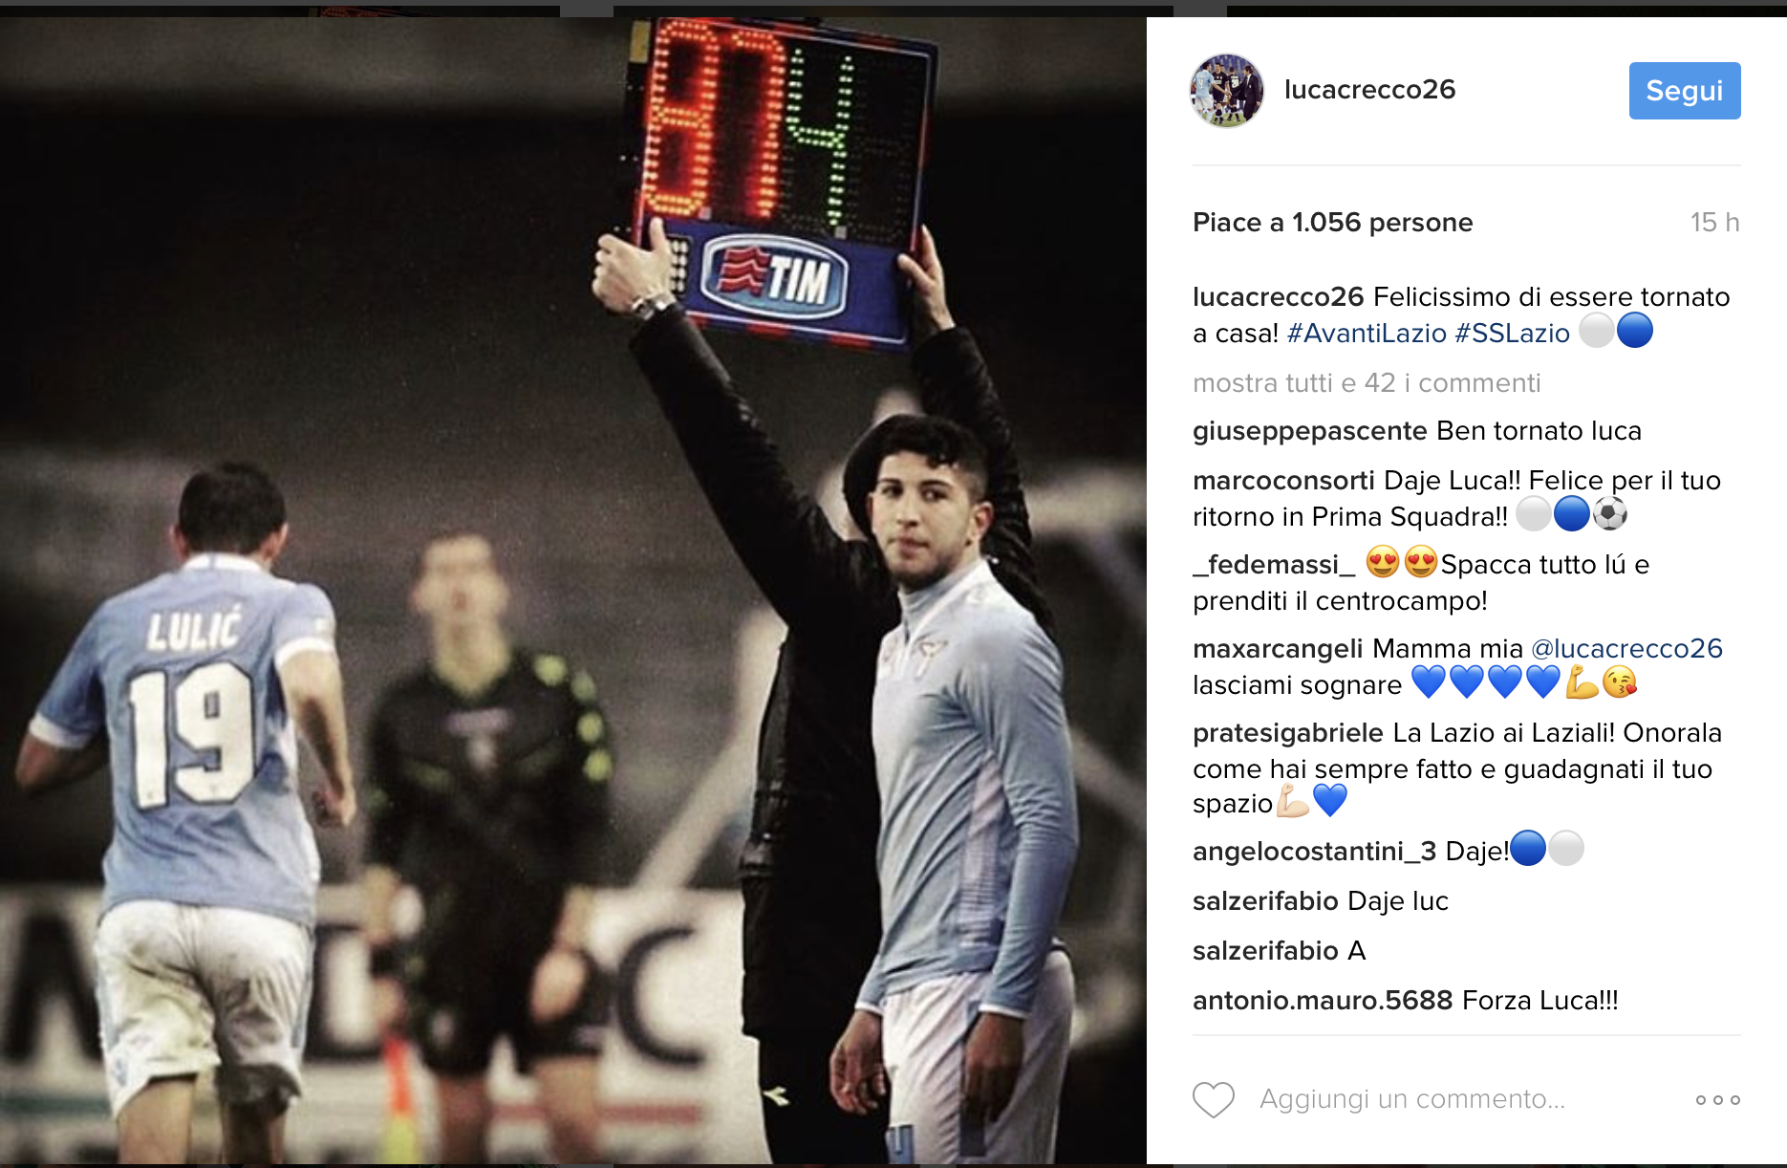Open the lucacrecco26 username in the header
This screenshot has width=1787, height=1168.
point(1369,90)
